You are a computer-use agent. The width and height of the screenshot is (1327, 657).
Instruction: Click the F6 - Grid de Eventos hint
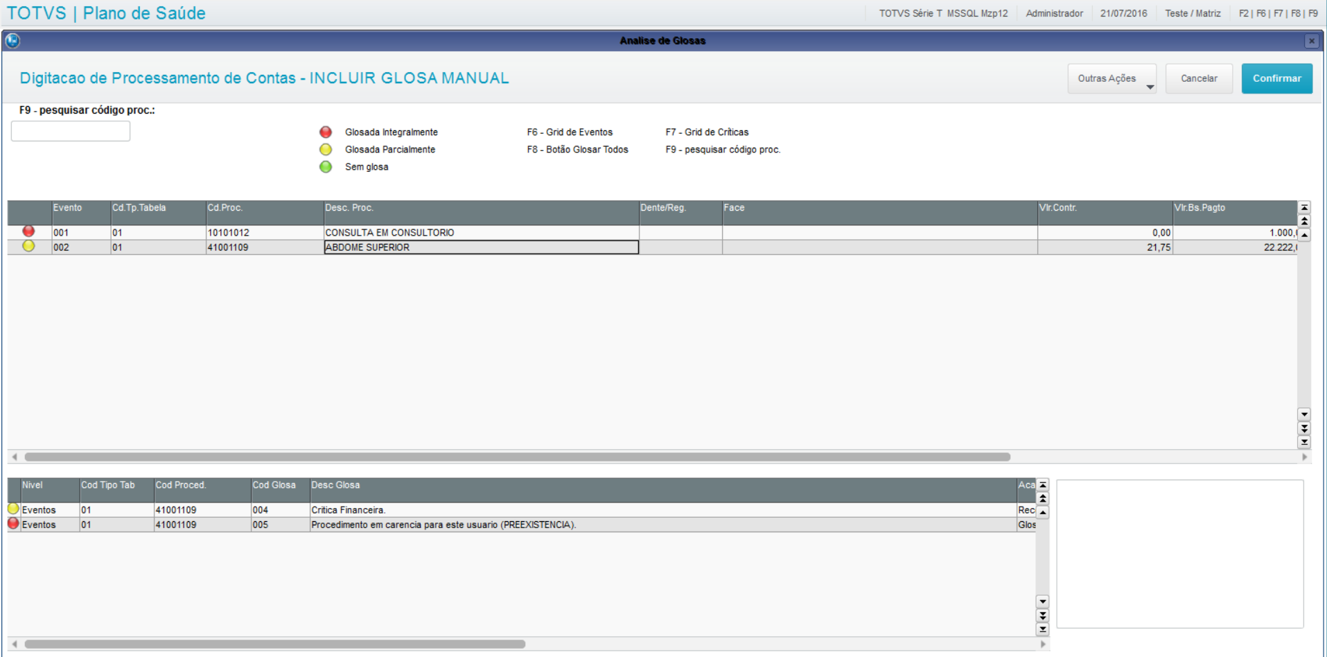coord(570,132)
